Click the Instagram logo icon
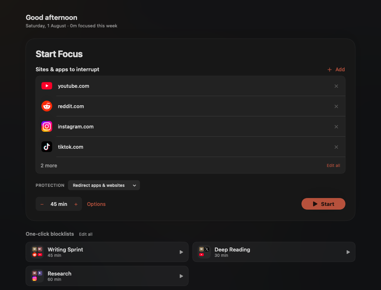381x290 pixels. click(47, 126)
